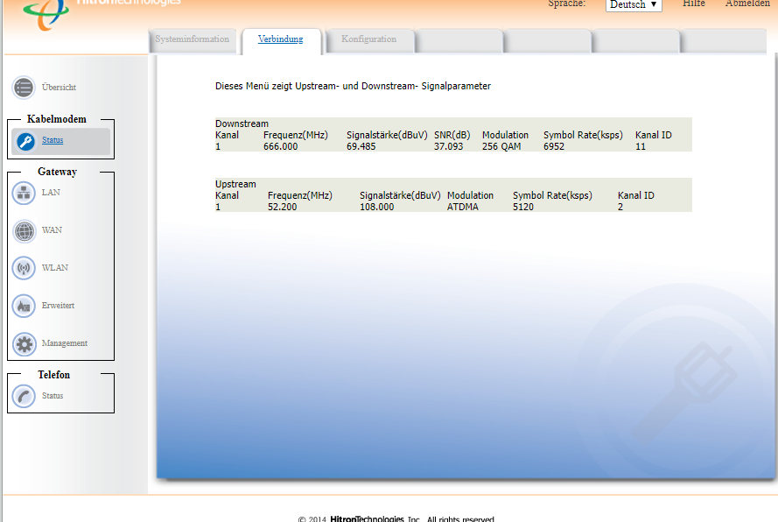Click the Gateway section heading
Image resolution: width=778 pixels, height=522 pixels.
pos(57,172)
